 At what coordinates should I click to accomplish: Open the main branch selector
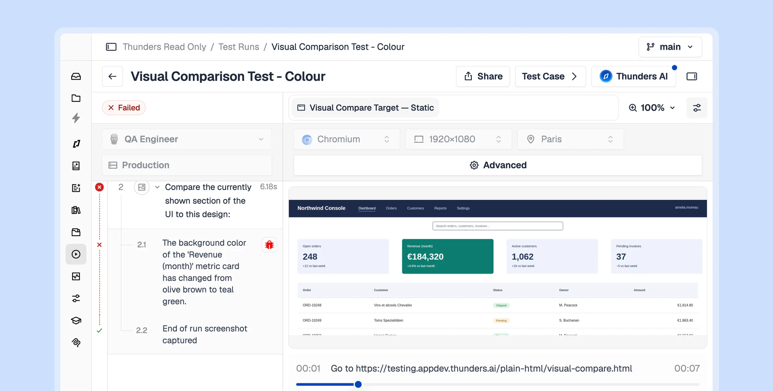point(670,47)
